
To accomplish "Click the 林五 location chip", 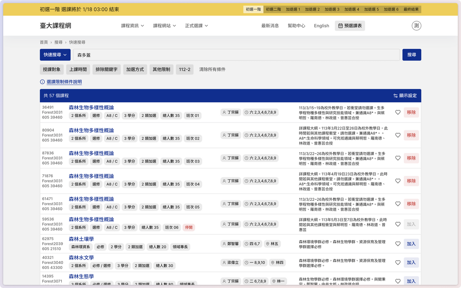I will (272, 244).
